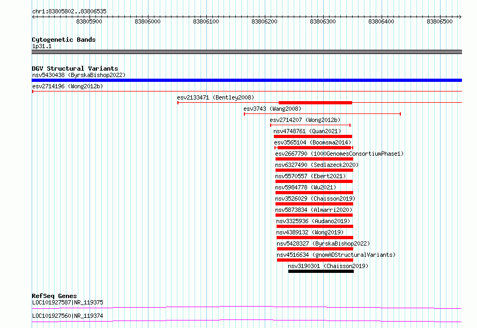Viewport: 477px width, 328px height.
Task: Click the esv2133471 Bentley2008 variant label
Action: [x=215, y=97]
